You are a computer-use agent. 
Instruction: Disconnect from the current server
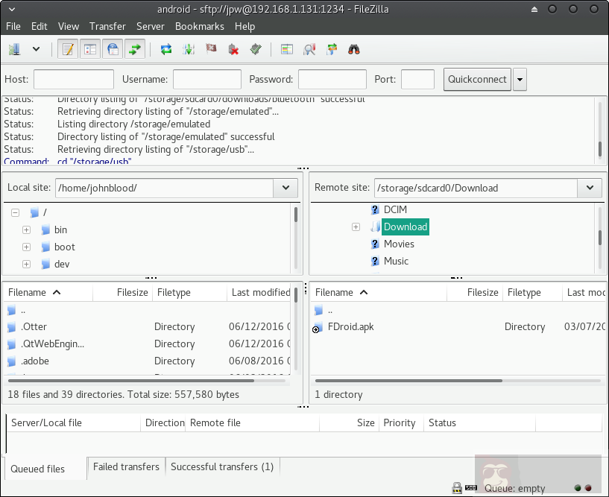[233, 49]
